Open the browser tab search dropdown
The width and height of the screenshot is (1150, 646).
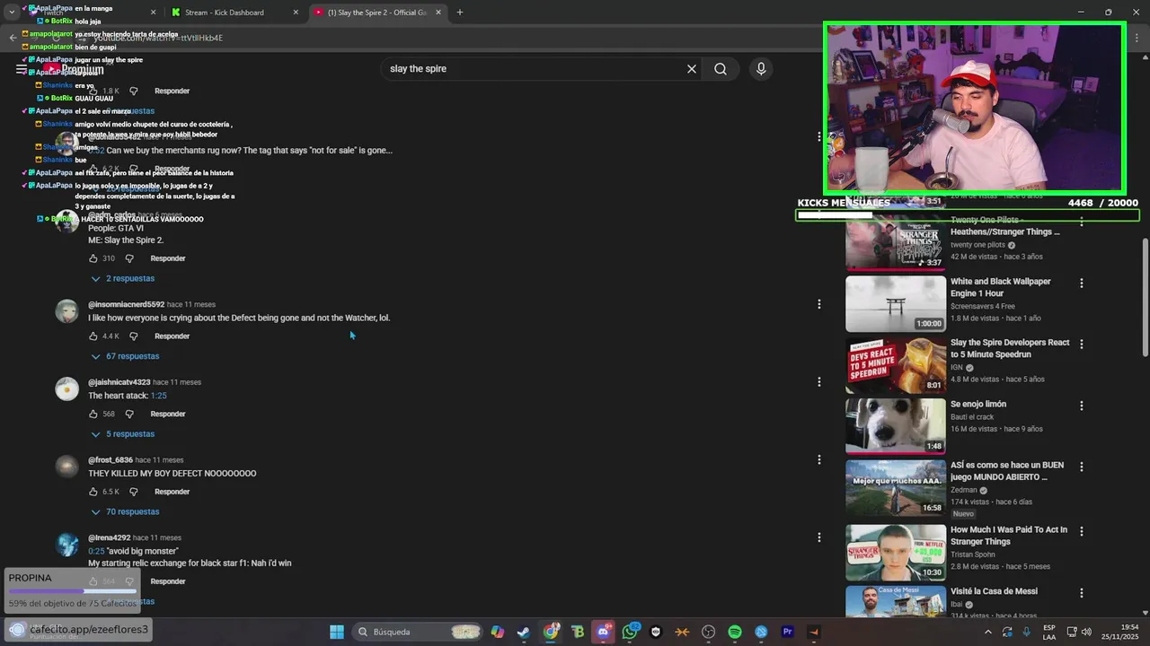tap(11, 13)
